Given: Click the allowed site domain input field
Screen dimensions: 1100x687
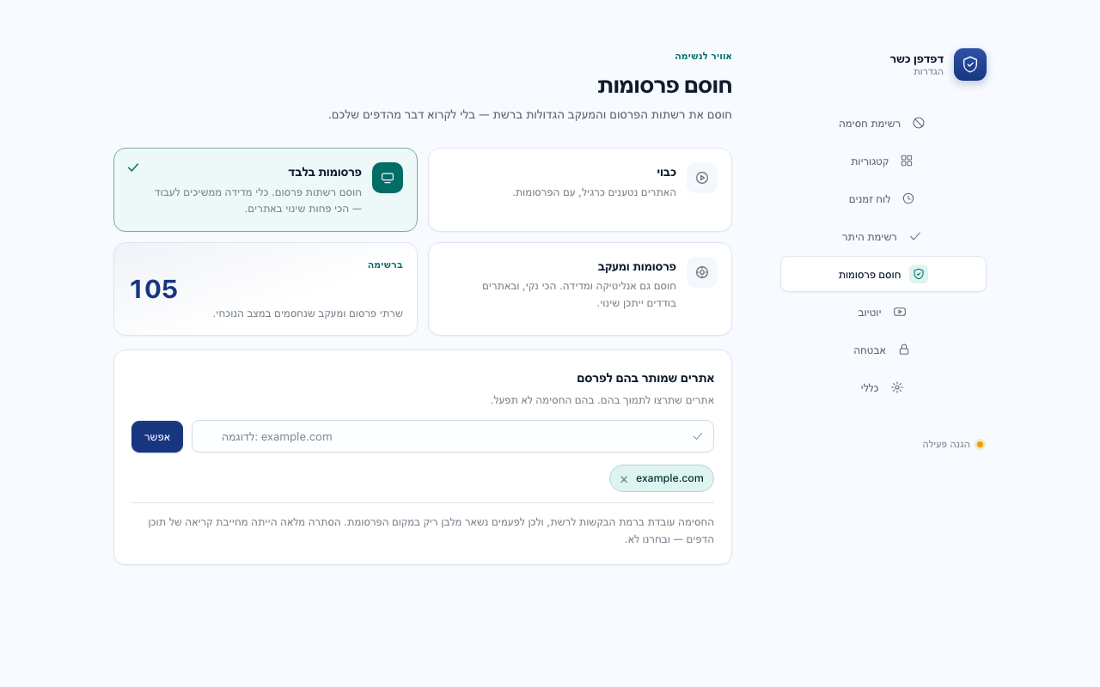Looking at the screenshot, I should (453, 436).
